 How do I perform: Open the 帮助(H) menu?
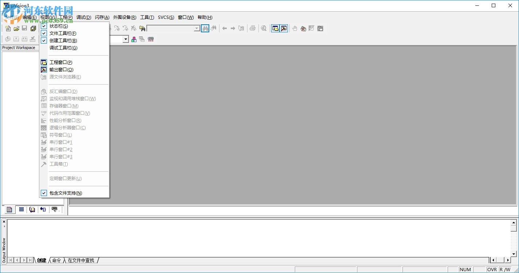pos(205,17)
